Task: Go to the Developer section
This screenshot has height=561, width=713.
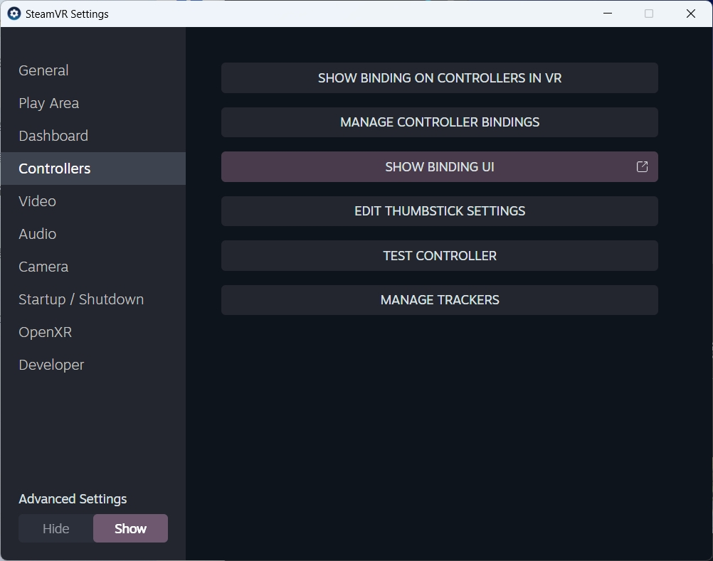Action: coord(51,365)
